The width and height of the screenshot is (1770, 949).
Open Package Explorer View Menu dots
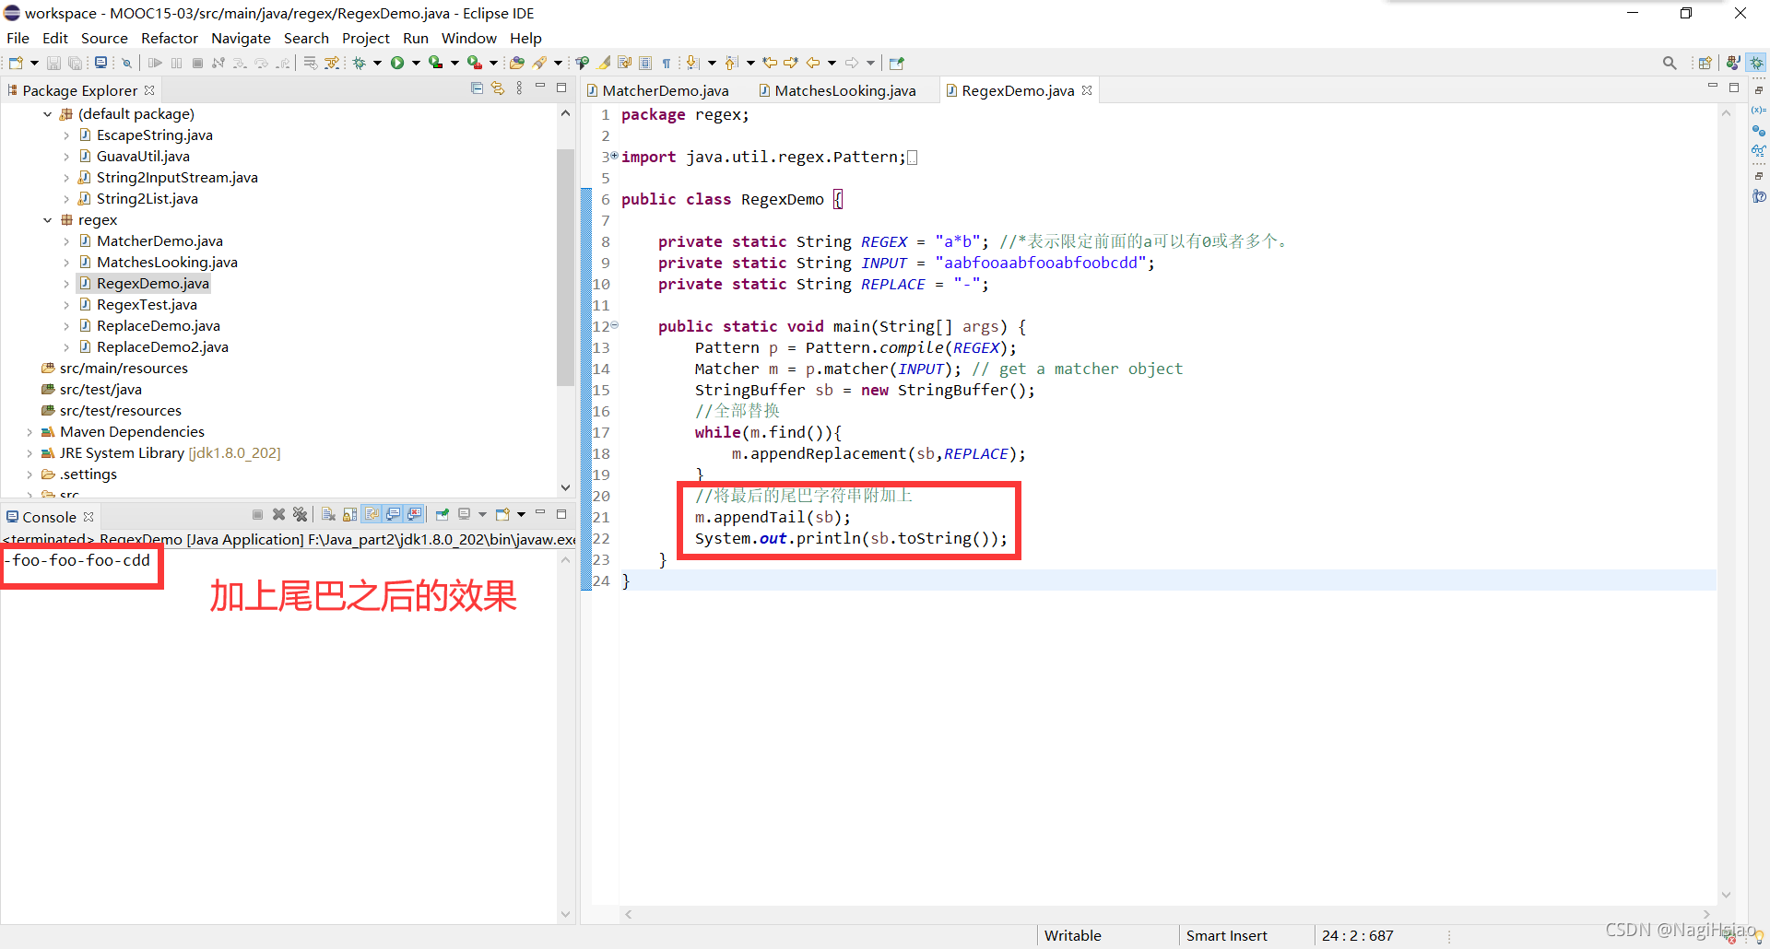click(520, 88)
